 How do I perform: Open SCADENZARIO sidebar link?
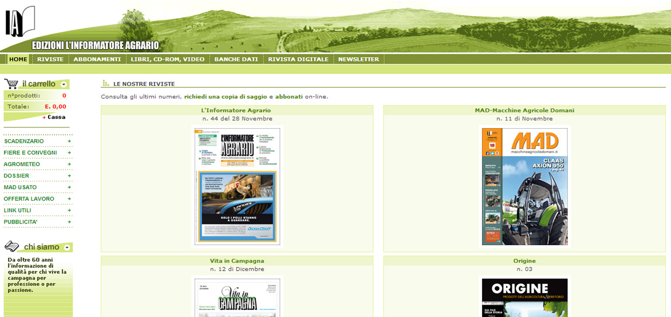pyautogui.click(x=23, y=141)
